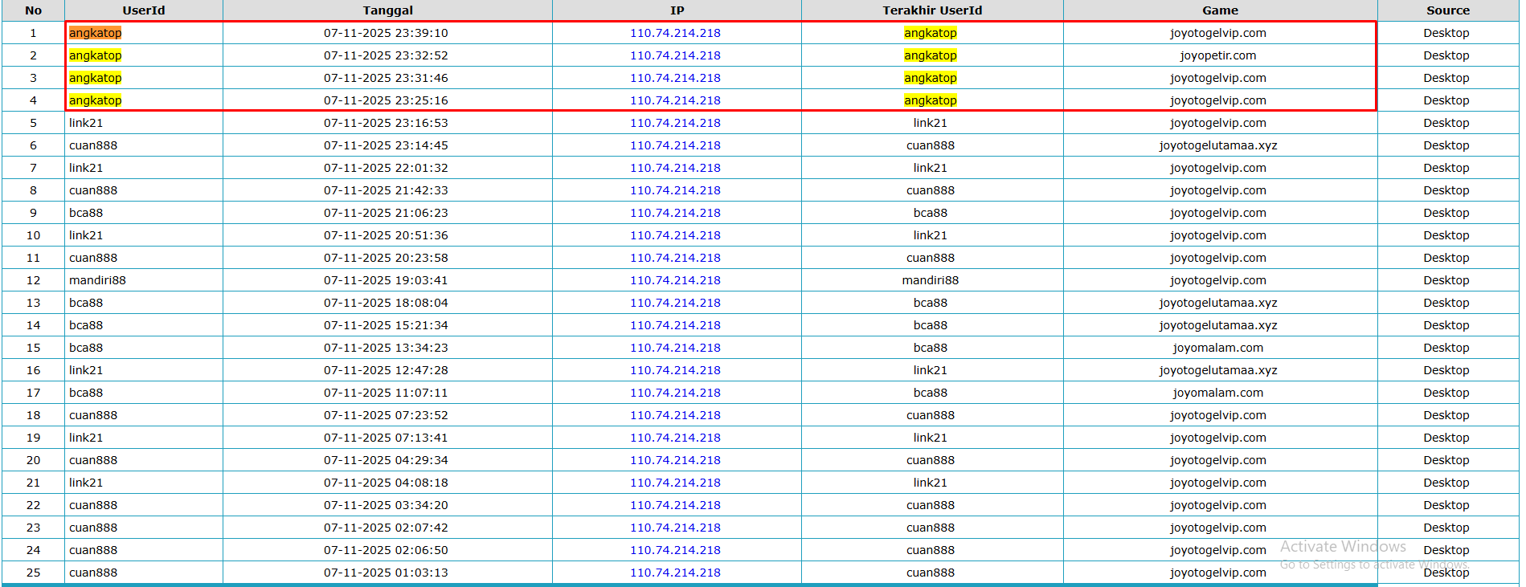Click Terakhir UserId mandiri88
The image size is (1526, 587).
pyautogui.click(x=931, y=280)
